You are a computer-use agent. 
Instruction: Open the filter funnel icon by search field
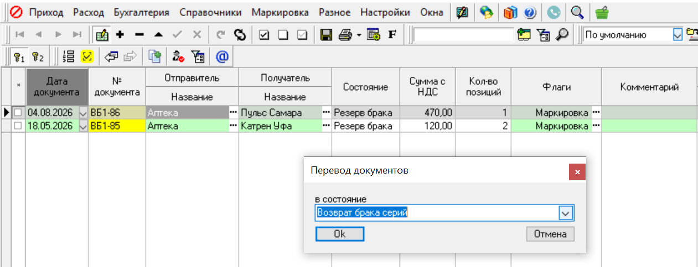[543, 34]
